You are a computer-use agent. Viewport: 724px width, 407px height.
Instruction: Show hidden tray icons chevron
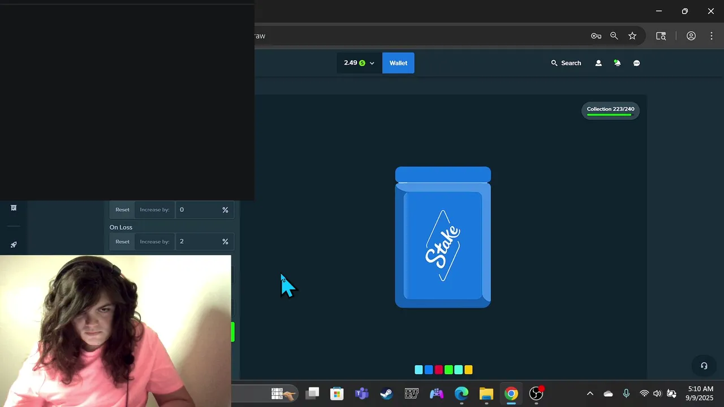pos(590,393)
